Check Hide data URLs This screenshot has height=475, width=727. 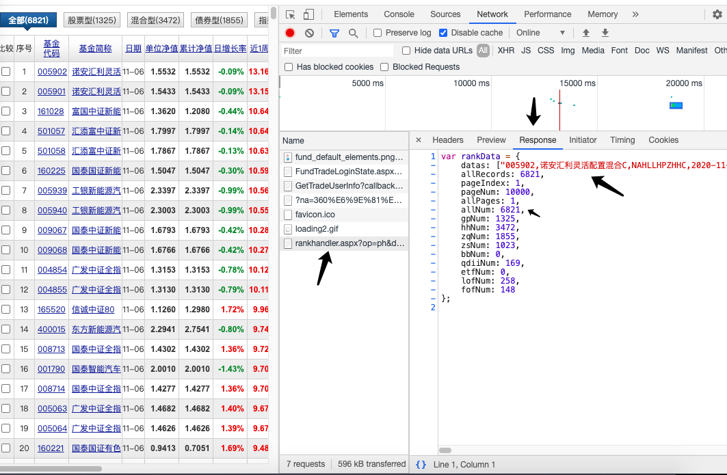[x=406, y=51]
